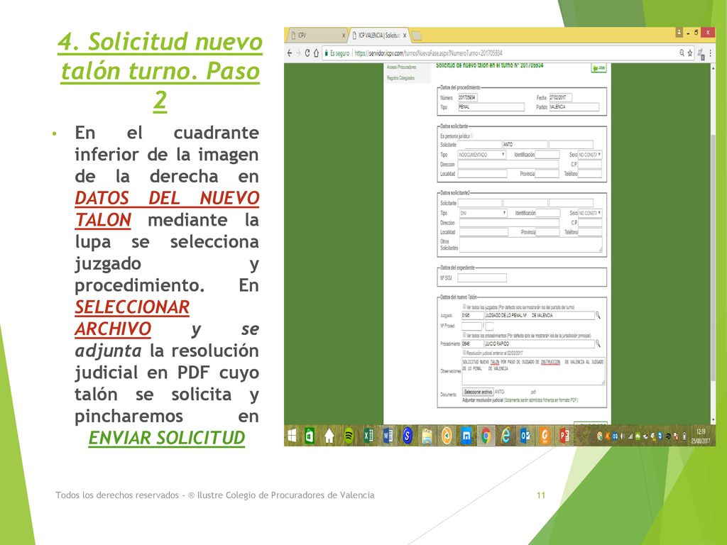The image size is (727, 545).
Task: Open the solicitante Sexo NO CONSTA dropdown
Action: [x=590, y=155]
